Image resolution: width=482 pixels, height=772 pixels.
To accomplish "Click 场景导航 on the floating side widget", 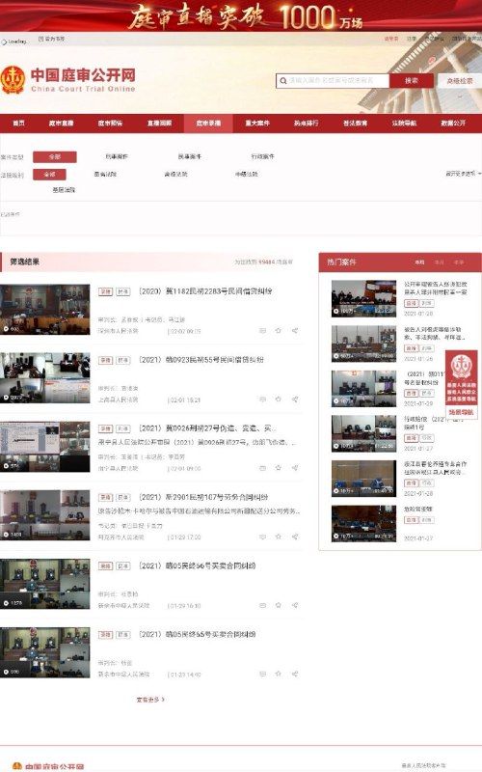I will coord(462,413).
